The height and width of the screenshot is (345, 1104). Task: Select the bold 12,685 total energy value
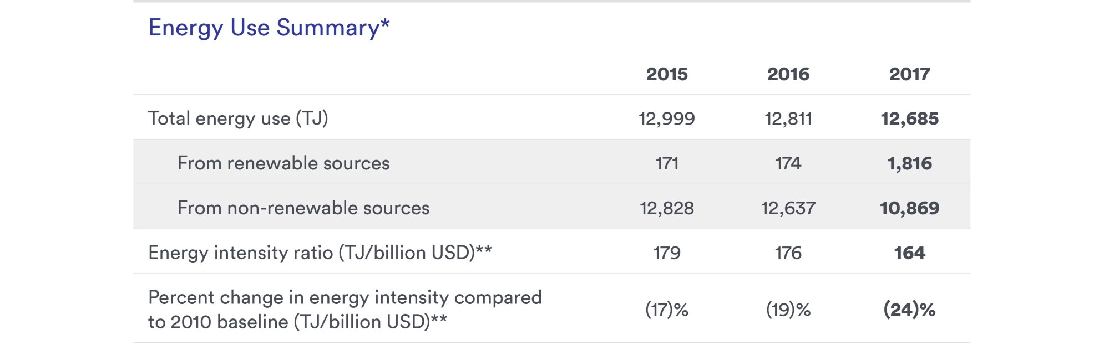click(x=910, y=119)
